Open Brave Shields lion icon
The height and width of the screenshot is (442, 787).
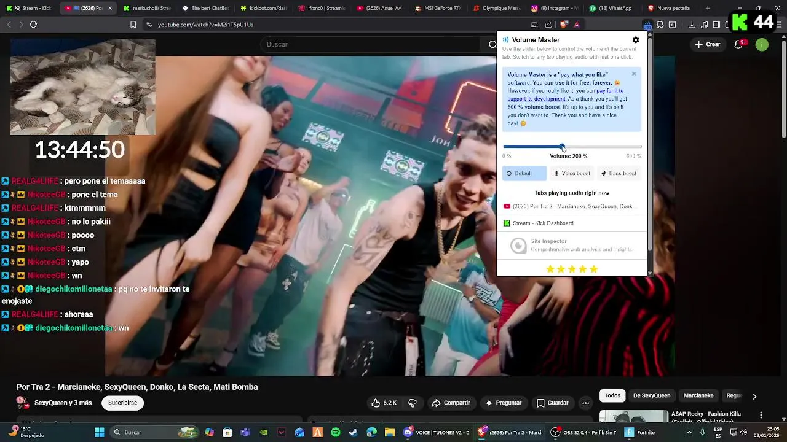563,25
